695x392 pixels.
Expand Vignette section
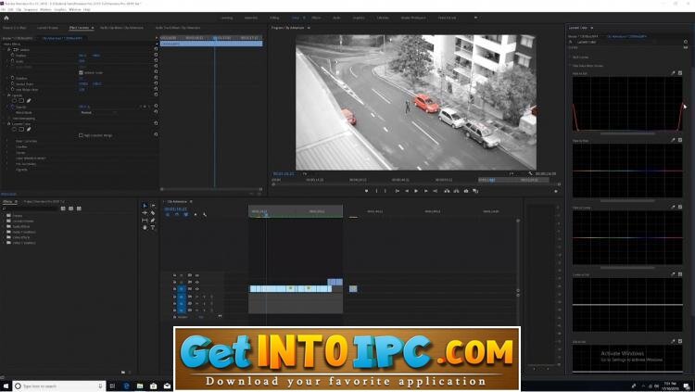tap(6, 170)
